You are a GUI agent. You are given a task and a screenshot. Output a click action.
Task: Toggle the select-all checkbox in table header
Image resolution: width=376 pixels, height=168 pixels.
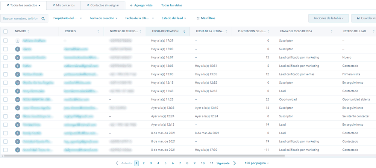click(5, 31)
